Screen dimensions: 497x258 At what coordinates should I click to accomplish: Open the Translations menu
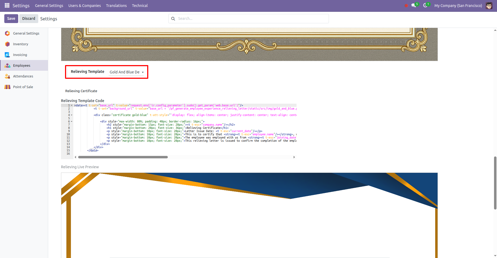[x=116, y=5]
